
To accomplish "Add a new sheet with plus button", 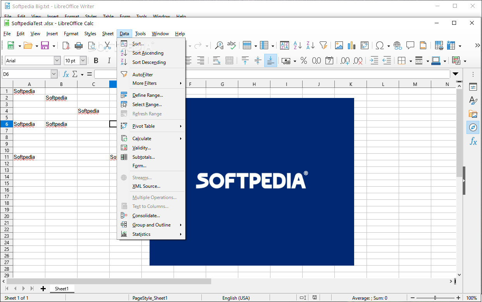I will tap(43, 289).
